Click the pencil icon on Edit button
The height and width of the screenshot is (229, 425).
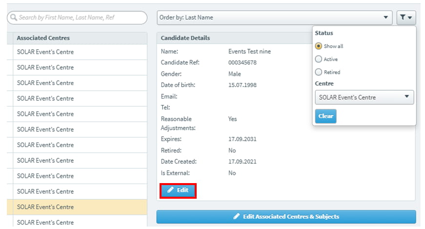[x=170, y=190]
